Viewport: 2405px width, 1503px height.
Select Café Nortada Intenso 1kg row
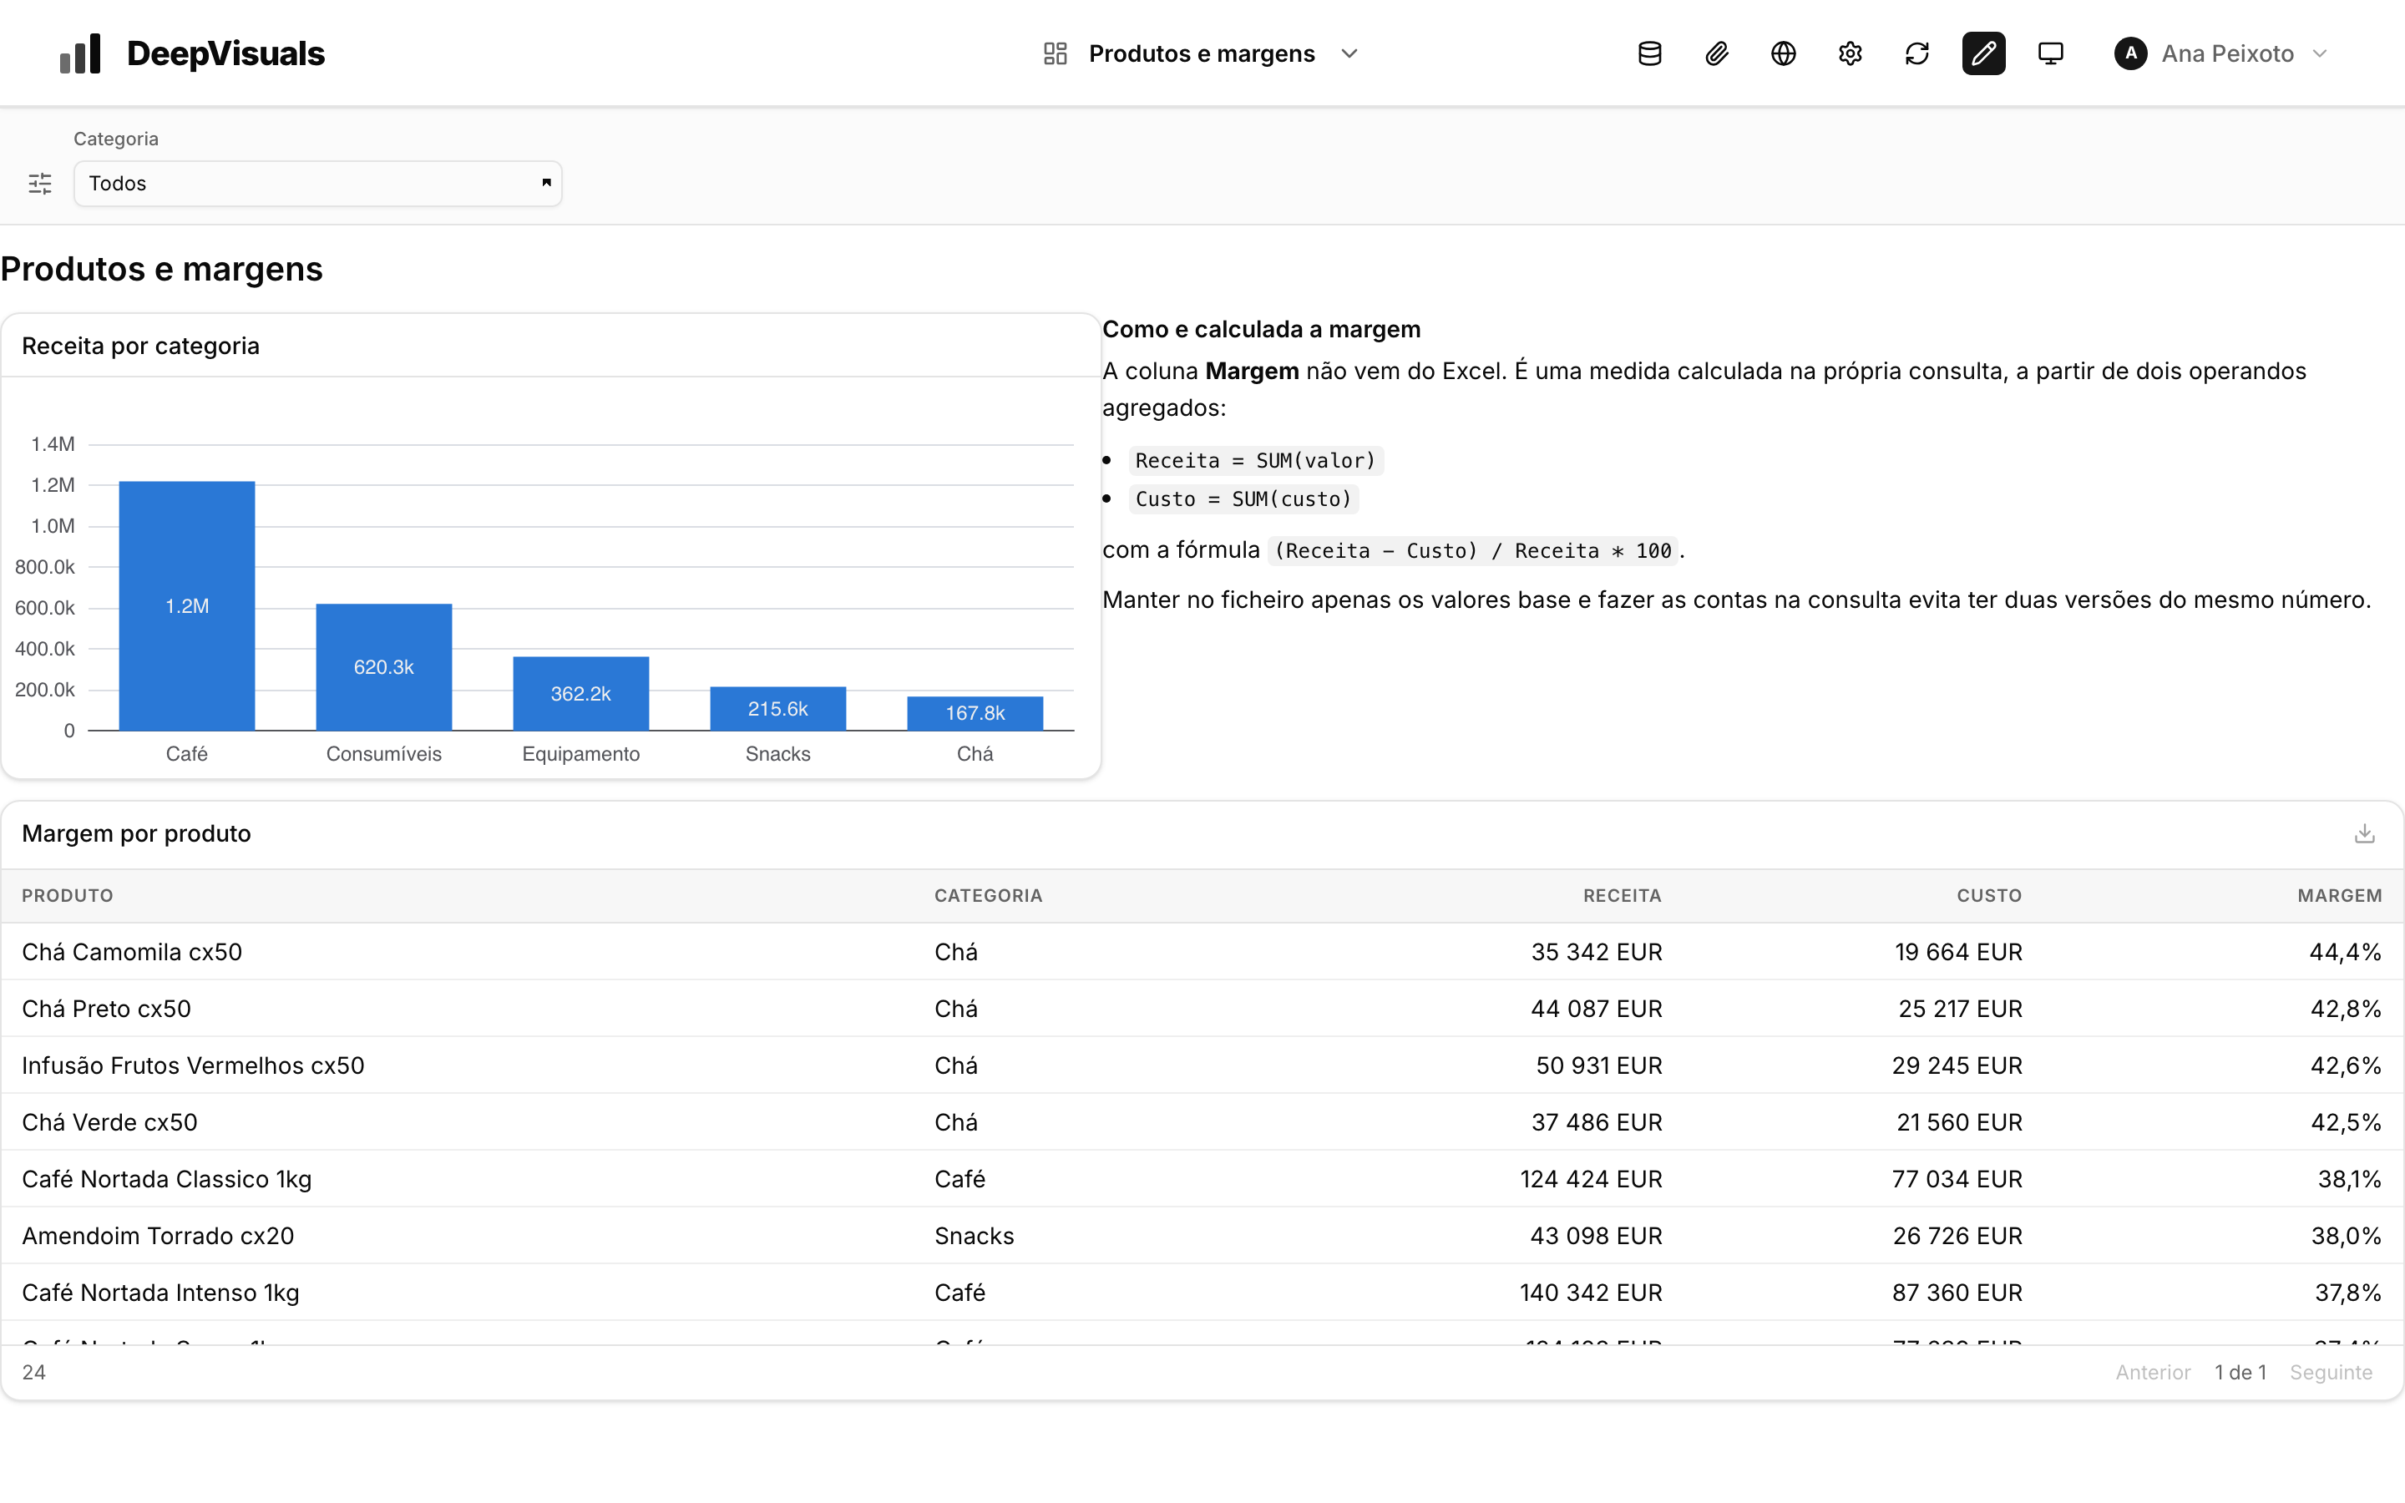1202,1291
